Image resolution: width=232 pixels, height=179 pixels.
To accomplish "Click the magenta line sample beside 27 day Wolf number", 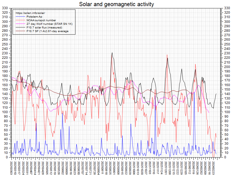I will coord(20,24).
